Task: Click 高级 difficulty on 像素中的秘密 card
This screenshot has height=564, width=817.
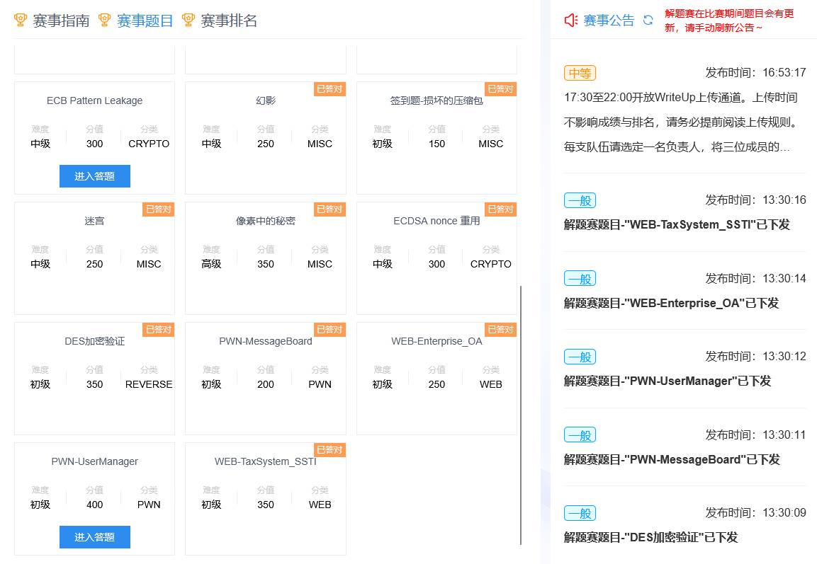Action: point(212,264)
